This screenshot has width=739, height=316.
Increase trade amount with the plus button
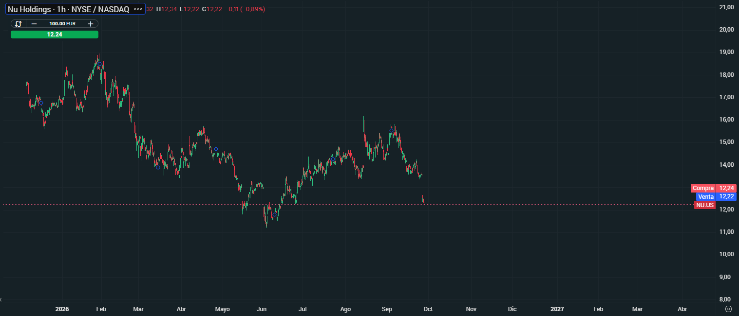click(91, 23)
